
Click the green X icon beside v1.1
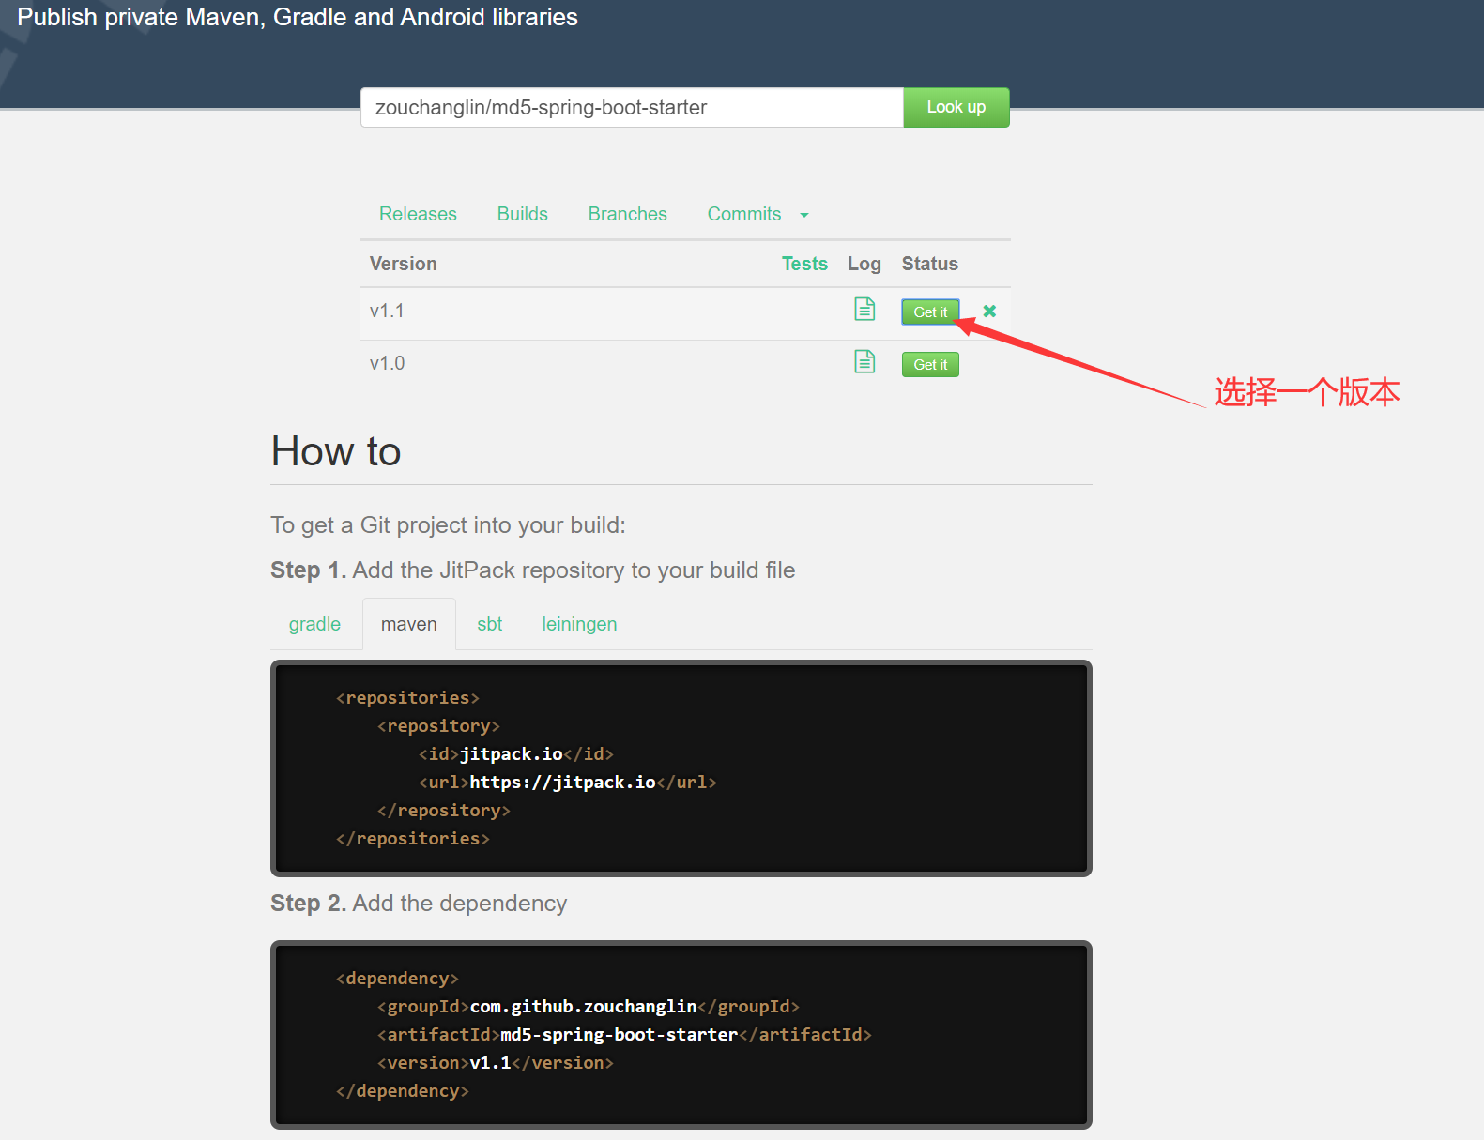click(x=989, y=311)
